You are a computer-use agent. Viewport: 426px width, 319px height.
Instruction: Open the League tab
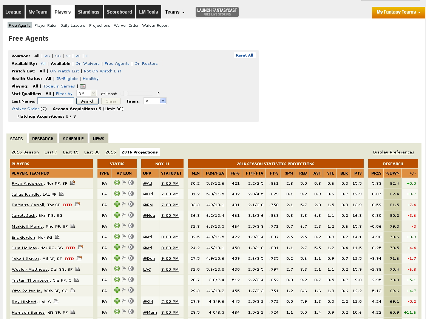tap(13, 12)
